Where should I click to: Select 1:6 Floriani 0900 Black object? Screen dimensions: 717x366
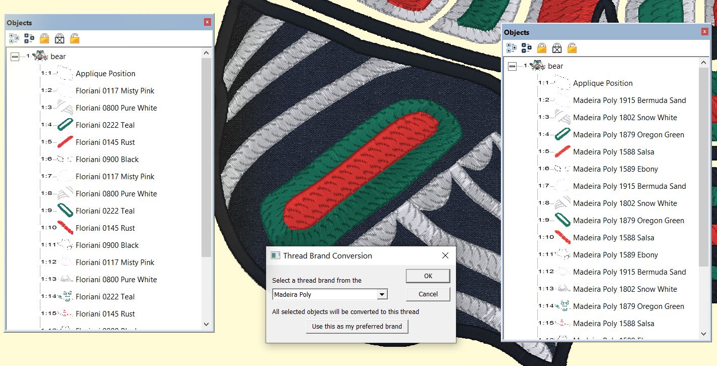point(107,160)
